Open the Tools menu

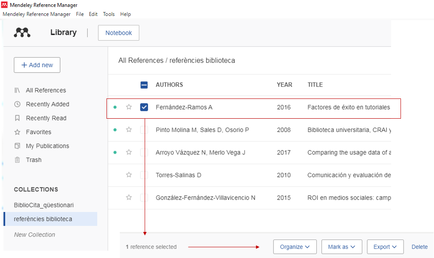coord(109,14)
